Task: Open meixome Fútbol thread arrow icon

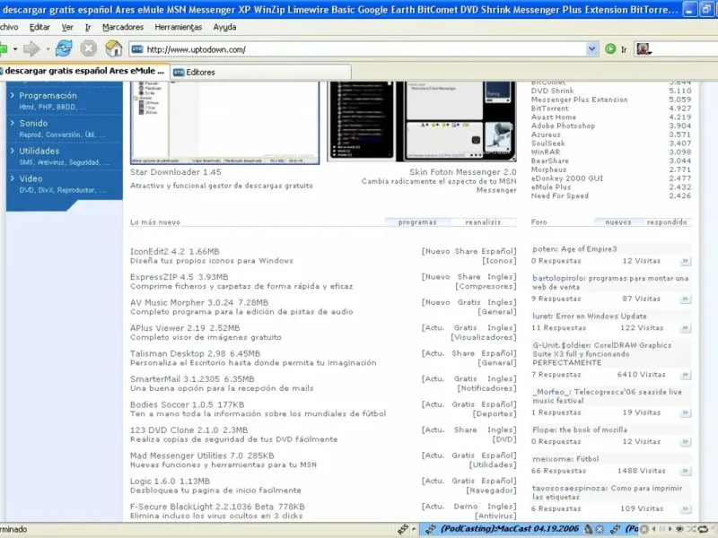Action: 685,471
